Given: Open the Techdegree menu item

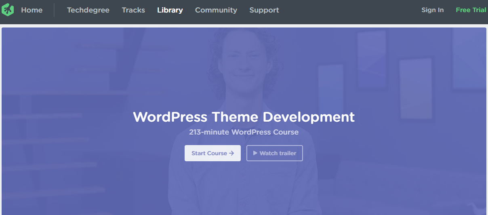Looking at the screenshot, I should [x=88, y=10].
